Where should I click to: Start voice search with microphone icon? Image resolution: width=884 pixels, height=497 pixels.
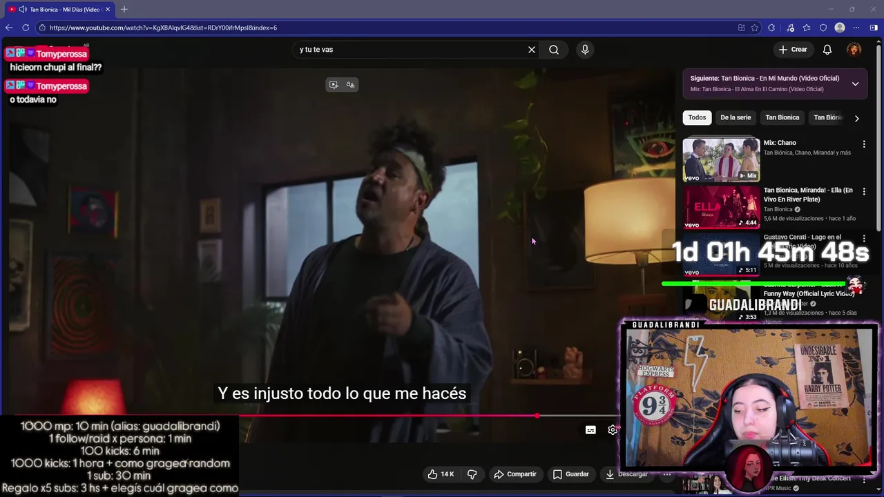tap(585, 50)
